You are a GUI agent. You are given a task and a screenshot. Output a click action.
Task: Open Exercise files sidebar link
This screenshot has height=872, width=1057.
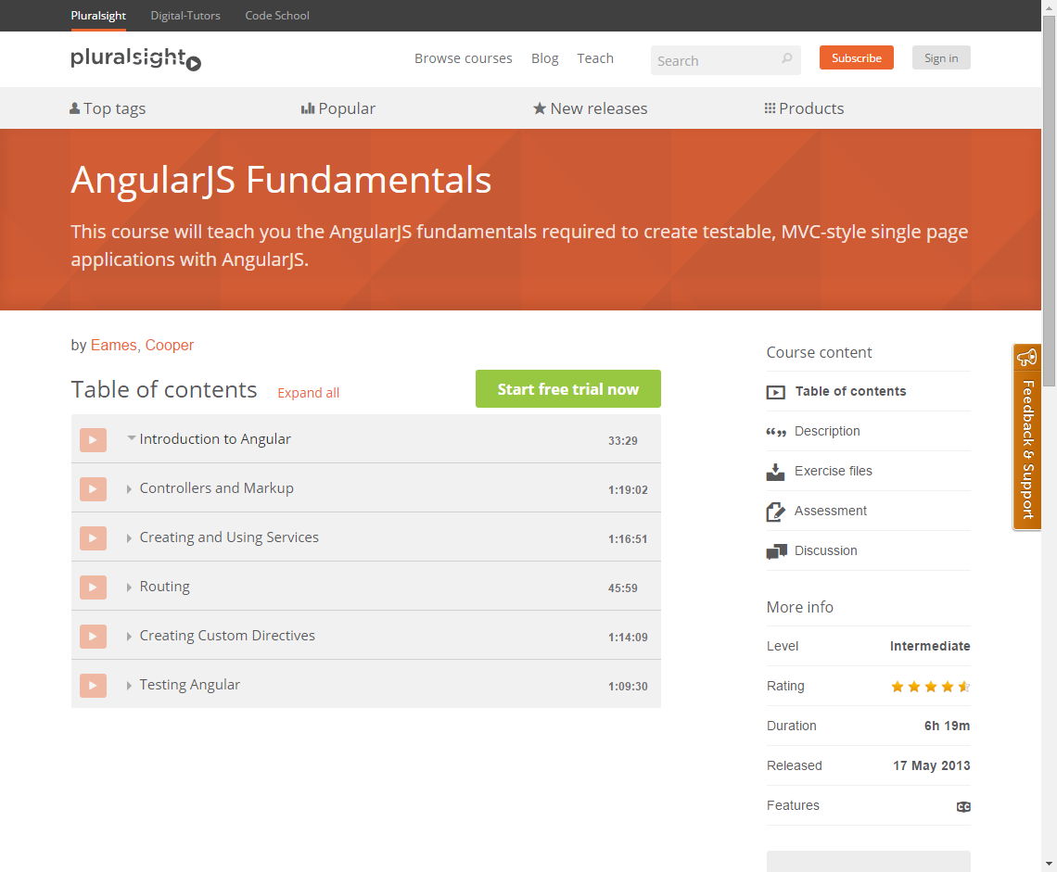[x=834, y=471]
